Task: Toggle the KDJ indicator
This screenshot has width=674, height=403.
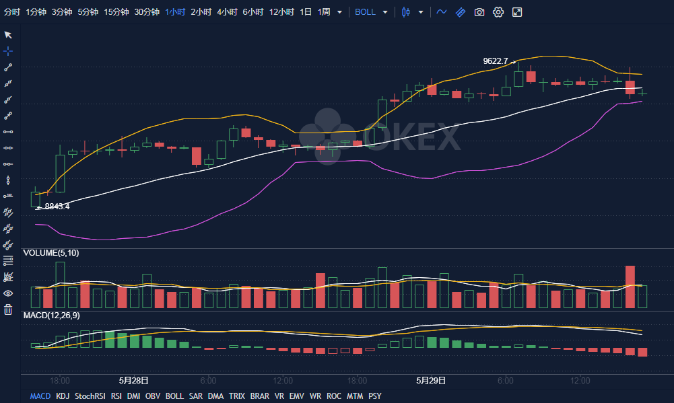Action: tap(63, 396)
